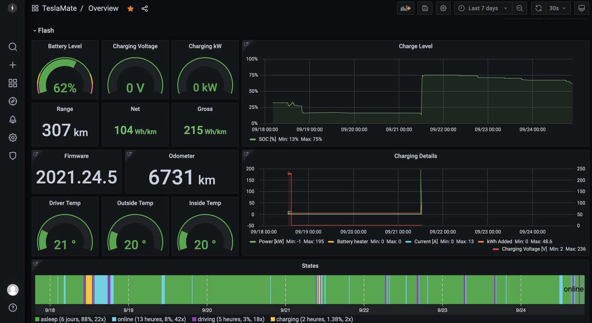Image resolution: width=592 pixels, height=323 pixels.
Task: Click the Add panel icon
Action: [406, 8]
